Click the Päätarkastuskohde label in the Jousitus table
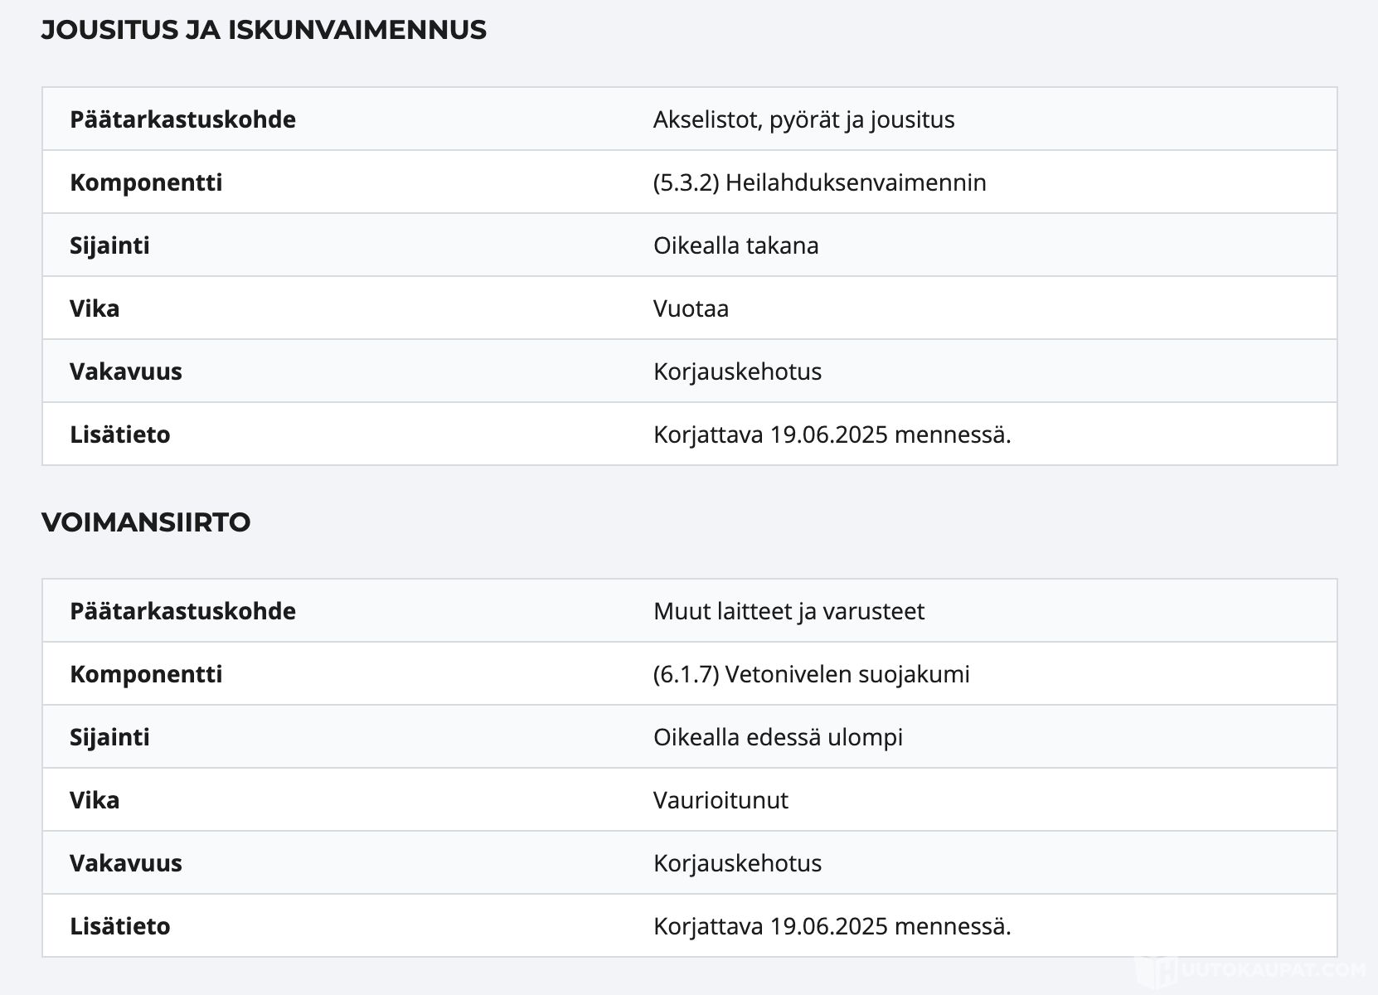 pos(182,119)
